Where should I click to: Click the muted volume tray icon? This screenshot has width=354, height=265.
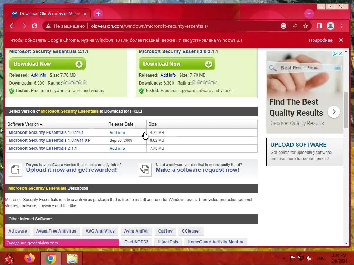click(x=309, y=258)
